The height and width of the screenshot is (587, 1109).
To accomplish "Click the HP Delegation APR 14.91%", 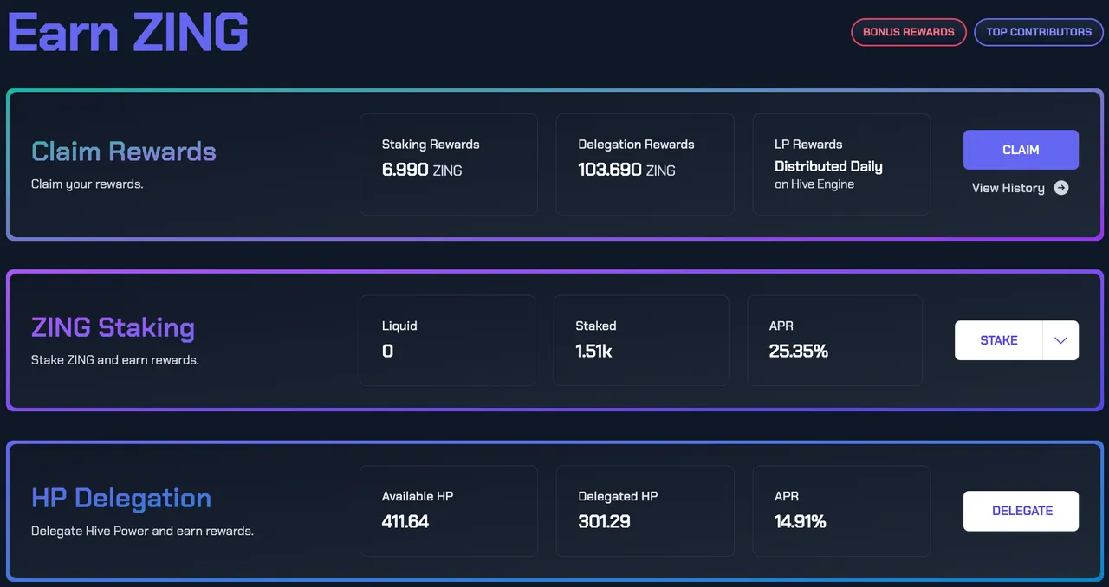I will point(800,521).
